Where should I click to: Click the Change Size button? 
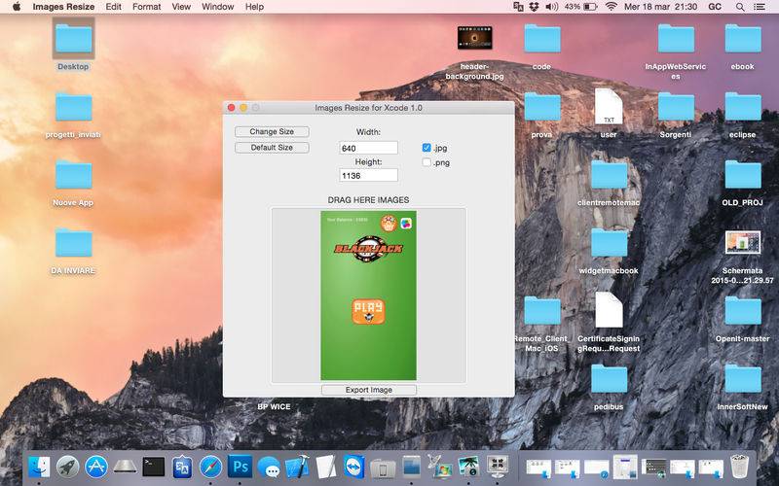tap(272, 131)
